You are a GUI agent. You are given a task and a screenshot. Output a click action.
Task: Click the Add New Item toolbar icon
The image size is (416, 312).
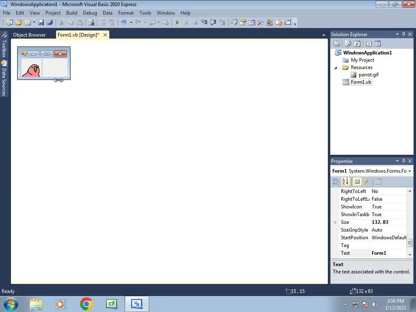(x=27, y=23)
